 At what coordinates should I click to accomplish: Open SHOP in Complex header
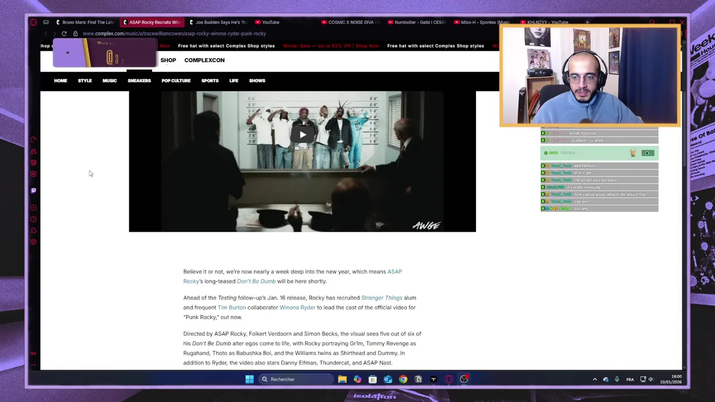(168, 60)
